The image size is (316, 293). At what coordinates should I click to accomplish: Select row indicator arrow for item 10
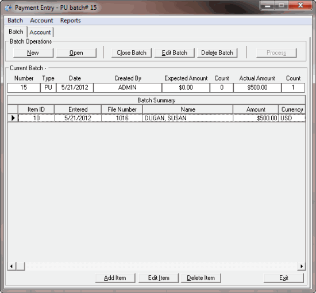click(x=13, y=118)
